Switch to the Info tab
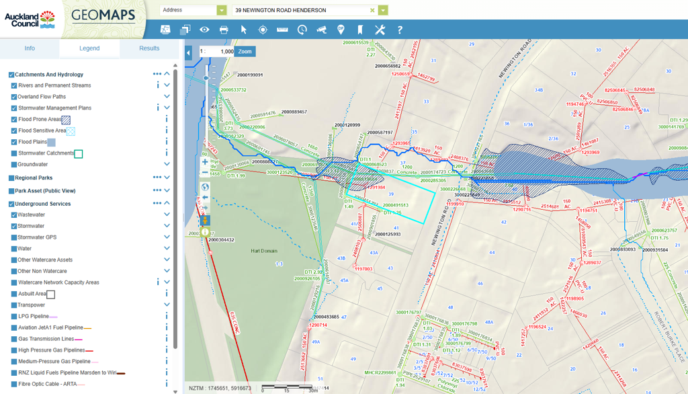This screenshot has height=394, width=688. click(x=30, y=48)
